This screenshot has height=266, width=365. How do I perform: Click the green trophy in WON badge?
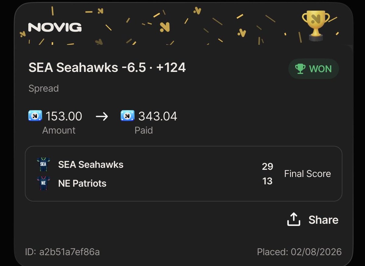[300, 69]
